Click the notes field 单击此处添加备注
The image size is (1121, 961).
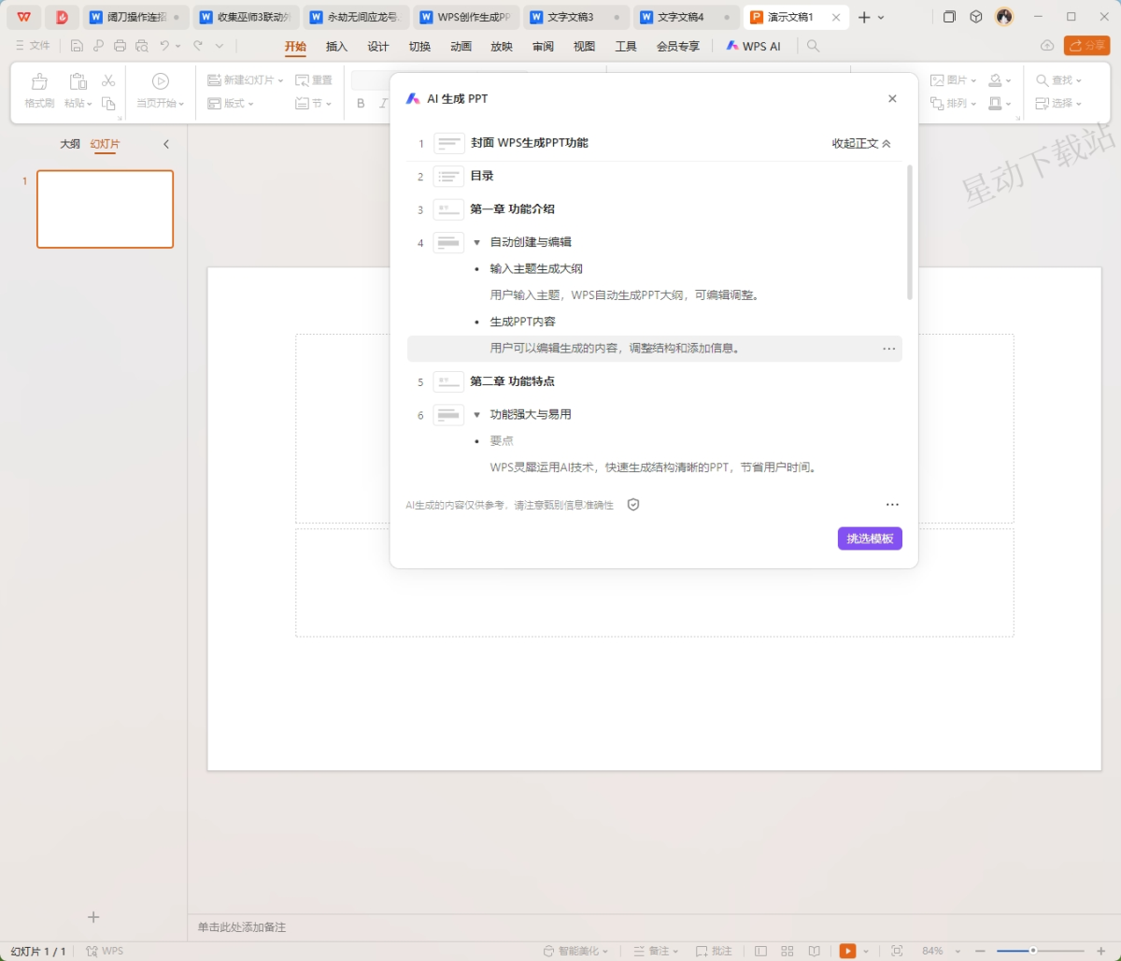pyautogui.click(x=242, y=927)
